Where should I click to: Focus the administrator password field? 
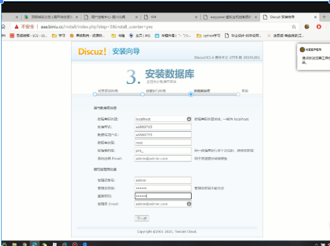(x=163, y=188)
